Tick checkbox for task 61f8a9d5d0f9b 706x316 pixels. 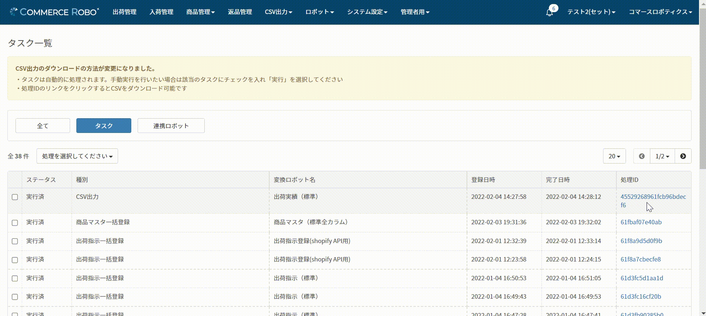coord(15,241)
